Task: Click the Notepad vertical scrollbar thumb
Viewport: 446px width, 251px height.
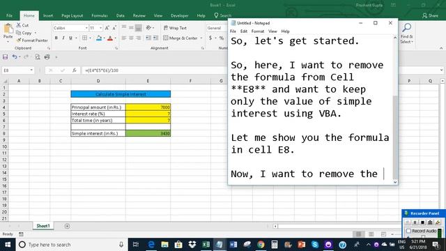Action: pyautogui.click(x=395, y=137)
